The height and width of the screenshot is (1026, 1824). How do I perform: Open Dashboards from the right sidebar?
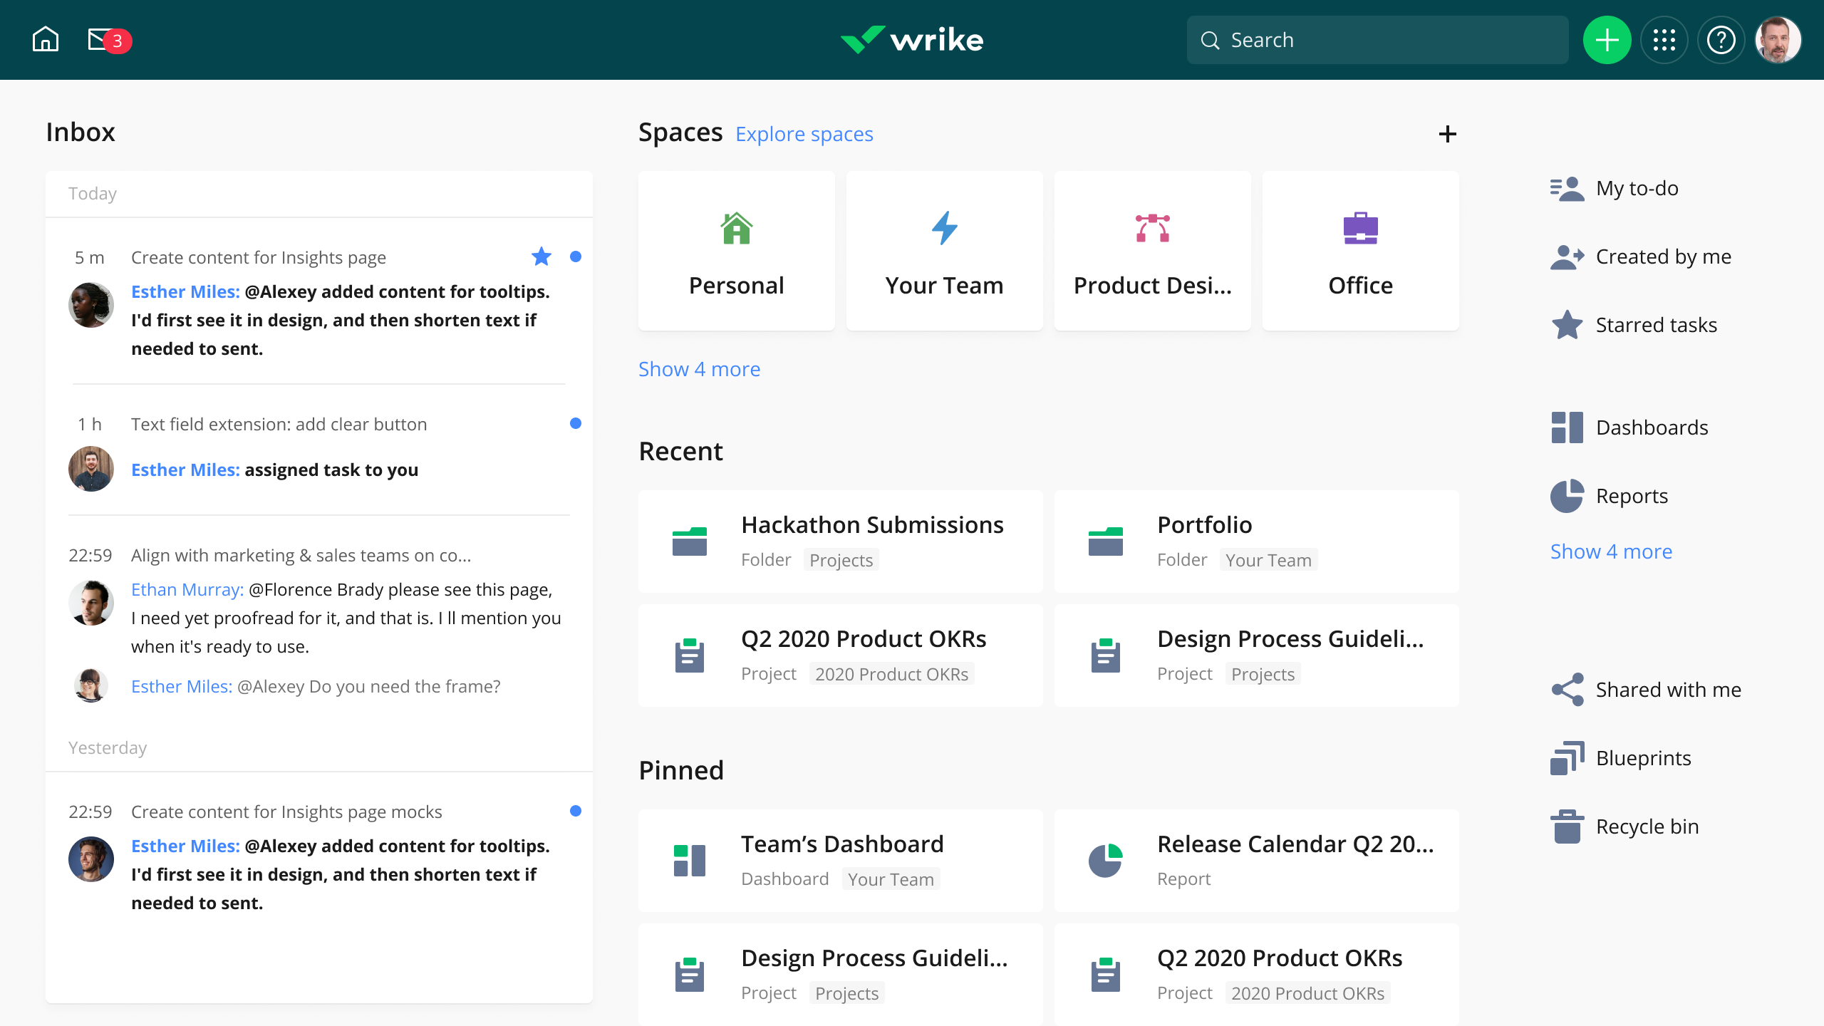coord(1651,427)
